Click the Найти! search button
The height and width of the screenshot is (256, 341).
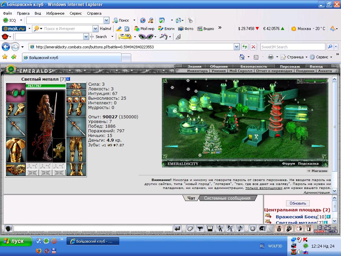tap(106, 29)
